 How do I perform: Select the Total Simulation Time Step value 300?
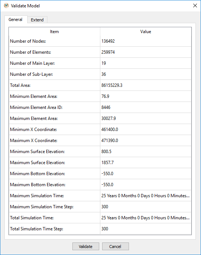[105, 229]
